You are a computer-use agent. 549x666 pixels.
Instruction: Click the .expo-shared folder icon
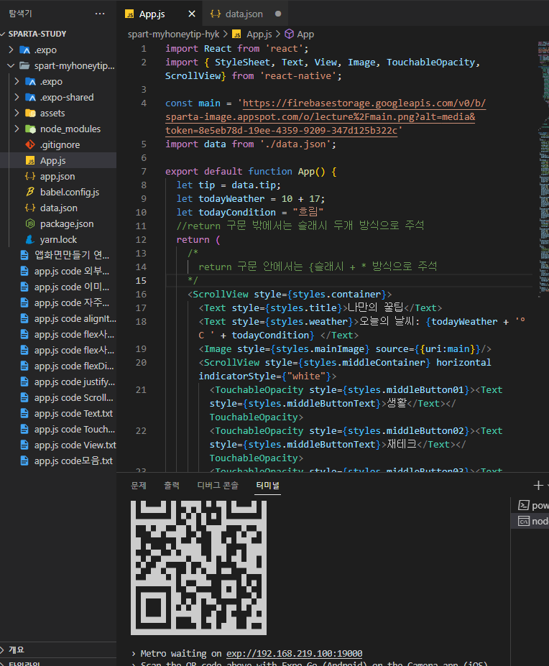[x=30, y=97]
